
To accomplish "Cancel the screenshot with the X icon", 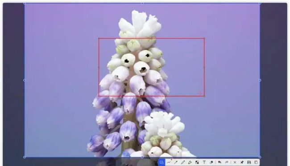I will [235, 162].
